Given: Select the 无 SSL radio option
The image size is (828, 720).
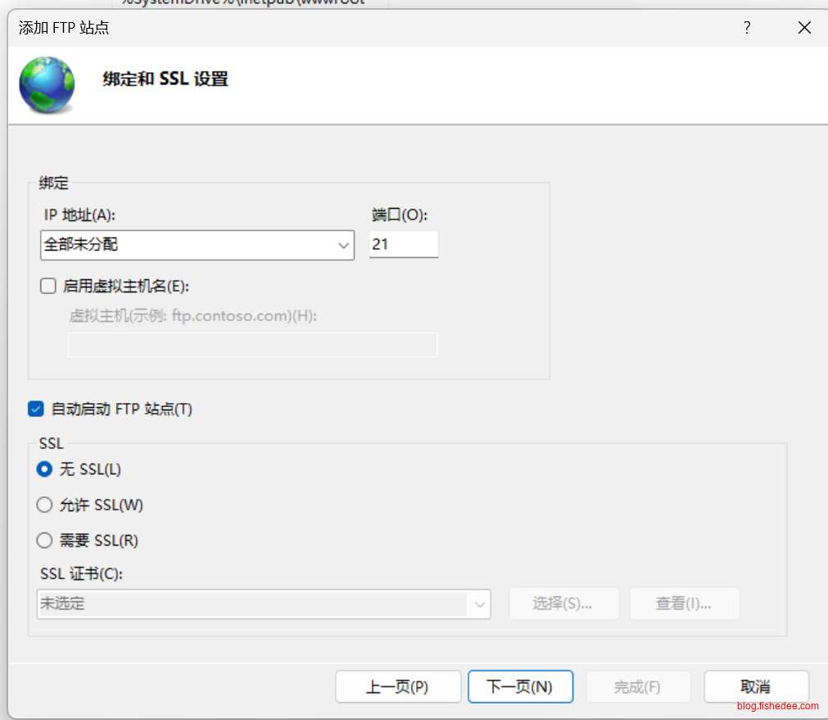Looking at the screenshot, I should (45, 469).
